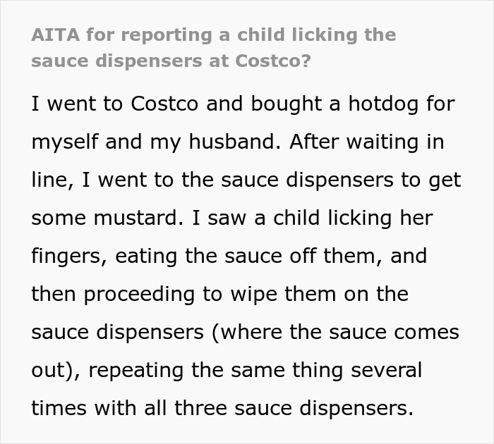Image resolution: width=494 pixels, height=444 pixels.
Task: Click the line starting 'I went to Costco'
Action: click(x=243, y=104)
